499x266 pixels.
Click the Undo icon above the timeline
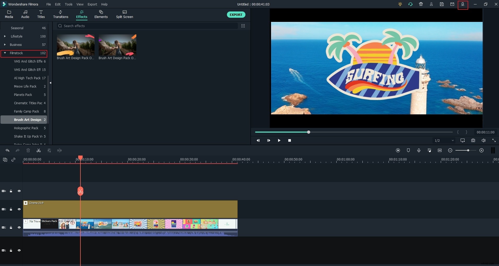pos(7,150)
